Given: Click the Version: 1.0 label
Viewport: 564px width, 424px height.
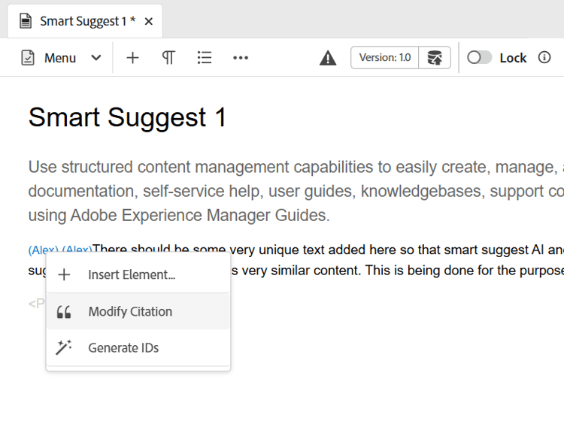Looking at the screenshot, I should click(x=384, y=58).
